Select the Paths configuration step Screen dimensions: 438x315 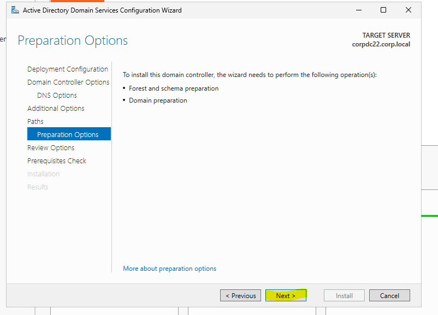[x=35, y=121]
